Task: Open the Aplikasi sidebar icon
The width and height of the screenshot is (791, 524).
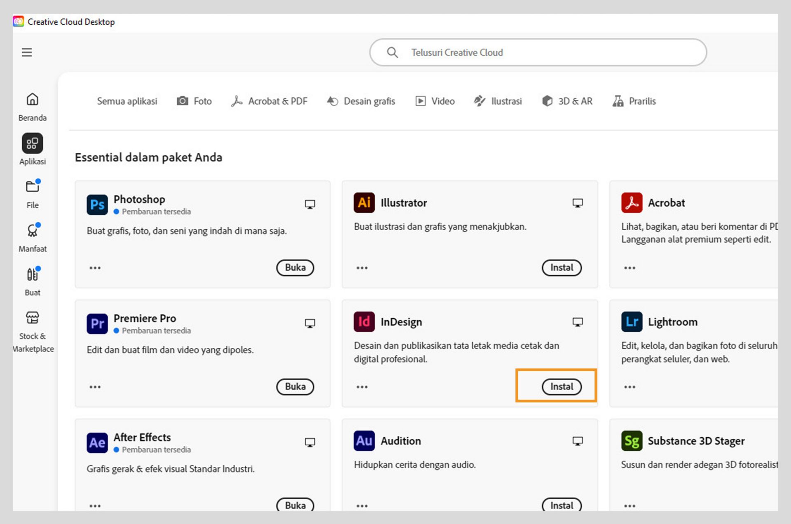Action: [32, 143]
